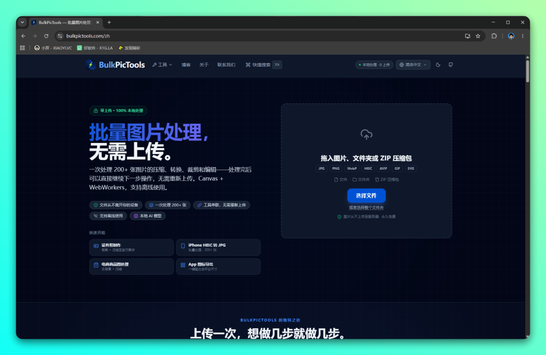
Task: Click the browser forward arrow
Action: click(35, 36)
